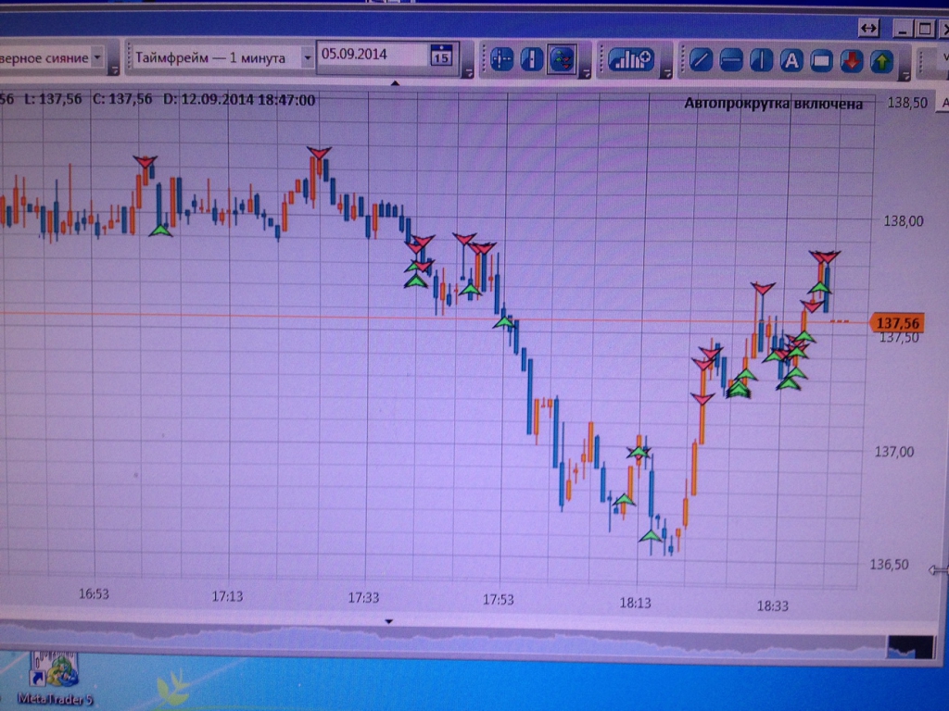Toggle the buy/sell trade arrows display
949x711 pixels.
pyautogui.click(x=561, y=59)
